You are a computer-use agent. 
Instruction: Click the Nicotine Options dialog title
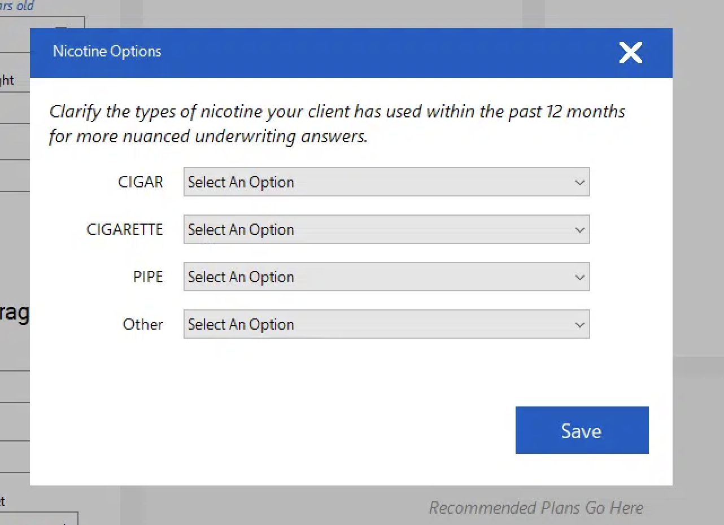[107, 51]
